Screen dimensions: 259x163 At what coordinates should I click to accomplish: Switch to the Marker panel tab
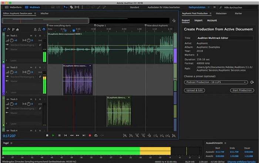click(x=238, y=13)
